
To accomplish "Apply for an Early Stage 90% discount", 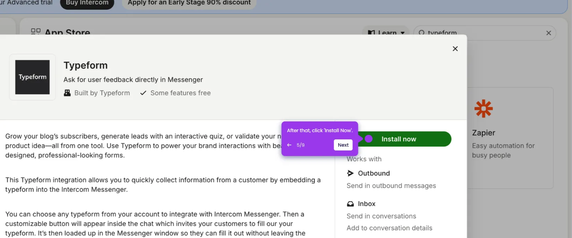I will [x=189, y=3].
